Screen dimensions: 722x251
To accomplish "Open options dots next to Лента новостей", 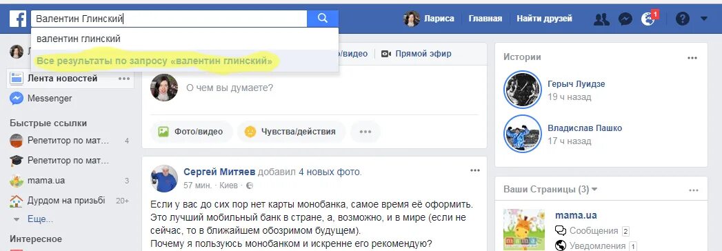I will click(124, 79).
